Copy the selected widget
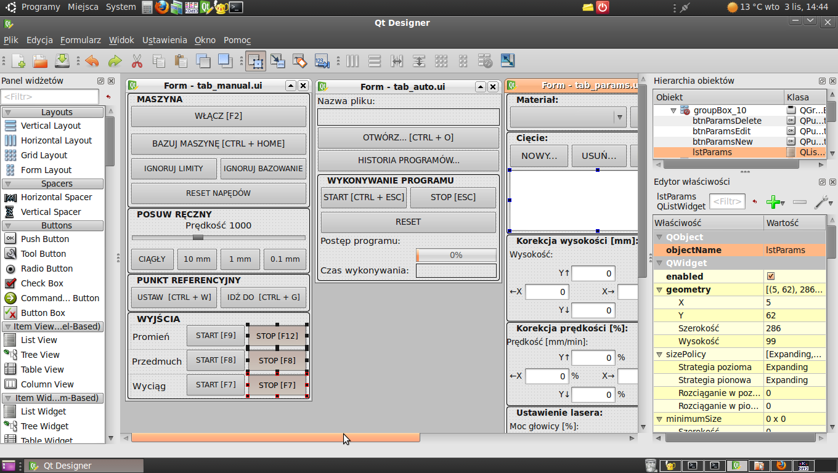The height and width of the screenshot is (473, 838). pos(159,61)
